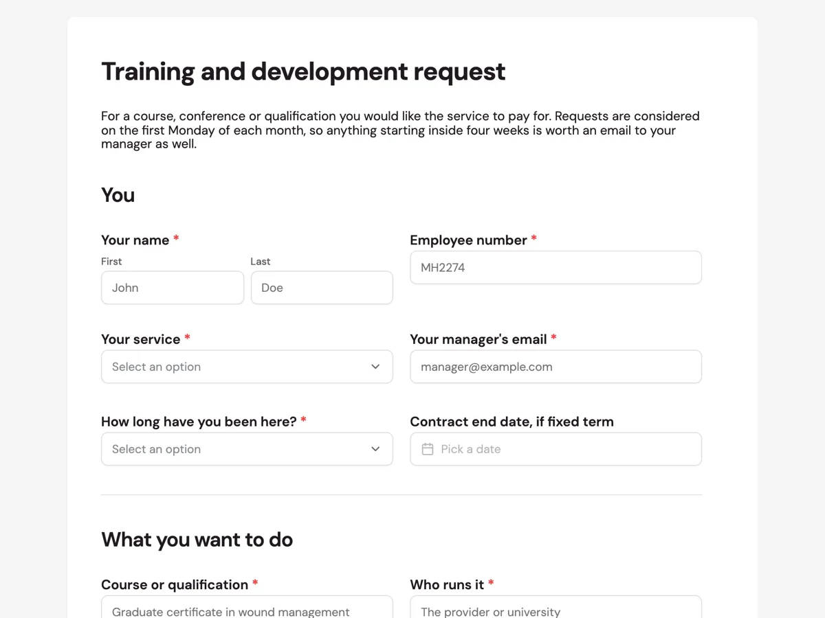
Task: Click the introductory paragraph about monthly request reviews
Action: pyautogui.click(x=400, y=130)
